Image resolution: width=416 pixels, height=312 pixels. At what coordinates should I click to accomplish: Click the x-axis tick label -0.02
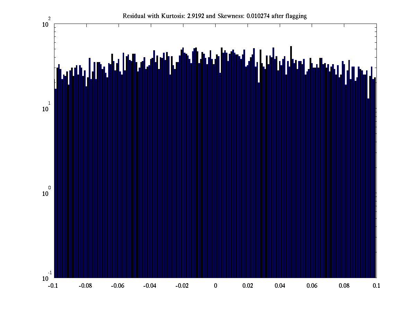click(182, 286)
